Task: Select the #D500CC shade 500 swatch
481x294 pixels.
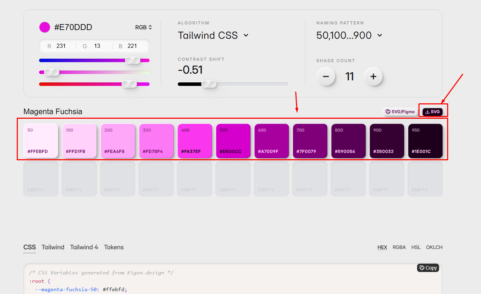Action: pyautogui.click(x=233, y=141)
